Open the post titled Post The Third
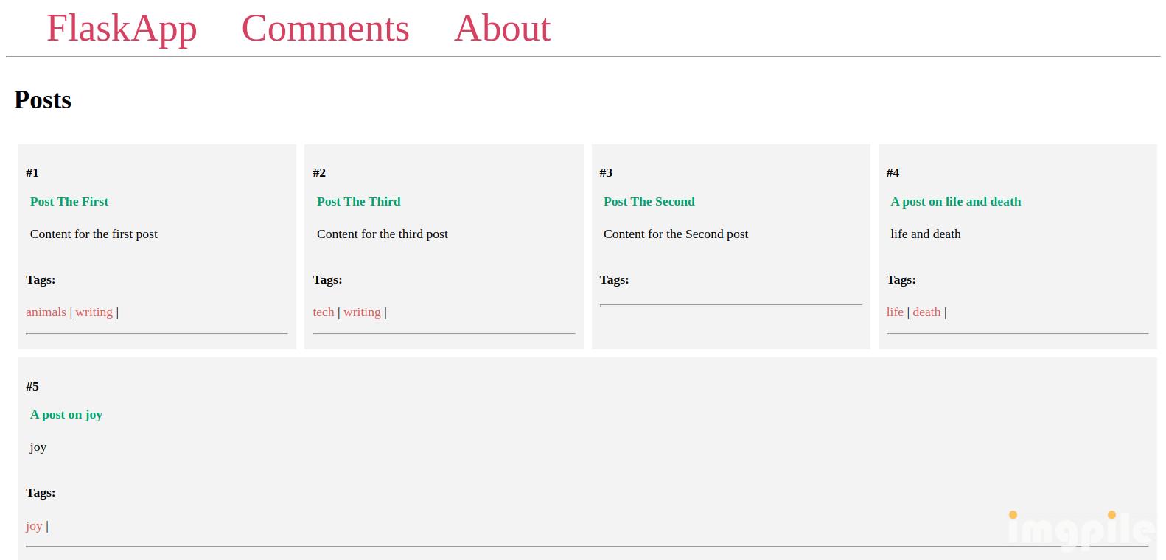Screen dimensions: 1166x560 (359, 201)
